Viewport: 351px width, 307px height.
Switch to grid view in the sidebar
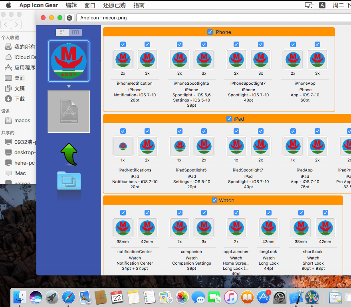click(62, 33)
